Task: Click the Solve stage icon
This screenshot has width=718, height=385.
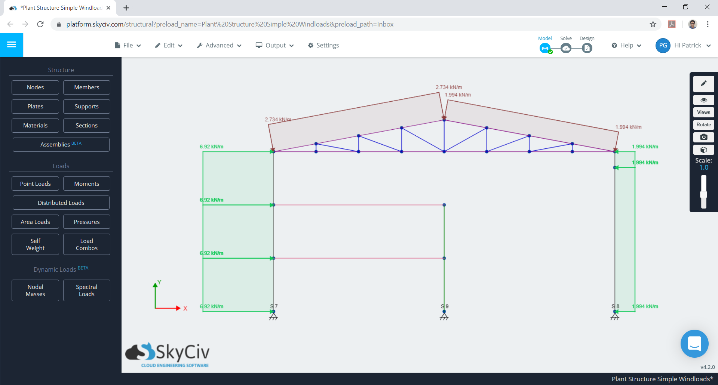Action: 566,48
